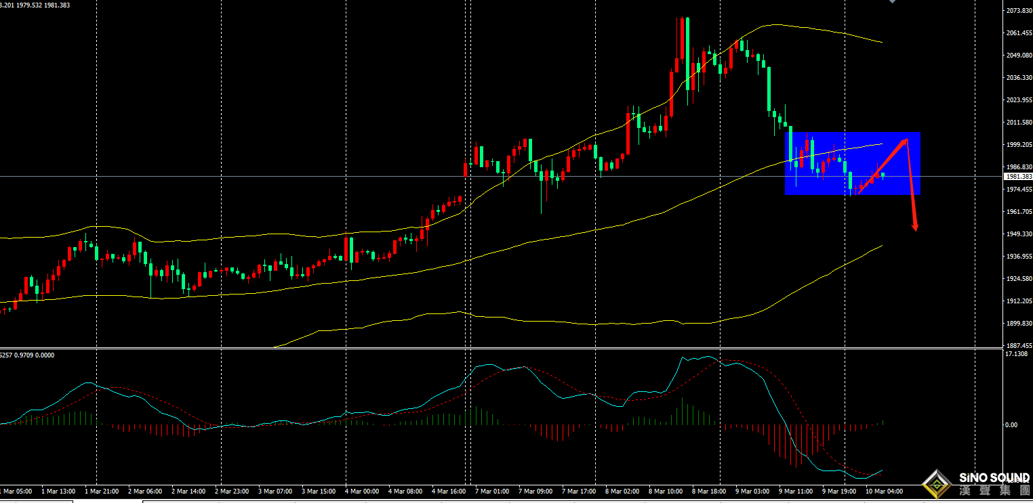Click the 1899.830 price scale label
1033x503 pixels.
(x=1019, y=324)
